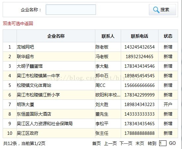Select 吴江市松陵镇第一中学 entry
The image size is (182, 149).
[x=38, y=76]
